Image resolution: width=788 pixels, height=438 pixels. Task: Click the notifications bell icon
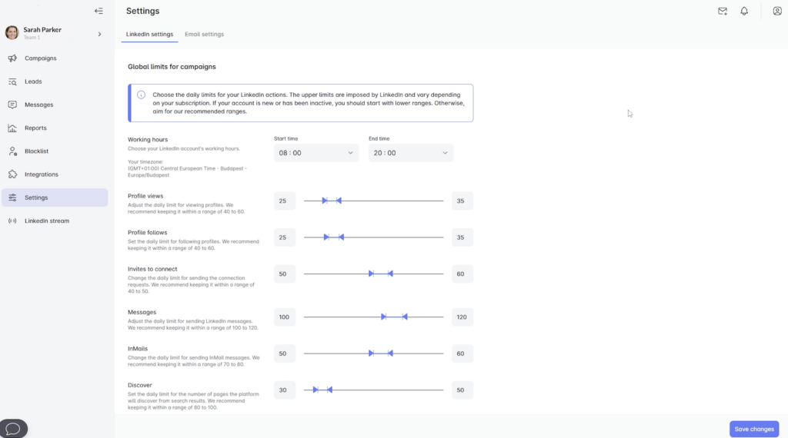point(744,12)
